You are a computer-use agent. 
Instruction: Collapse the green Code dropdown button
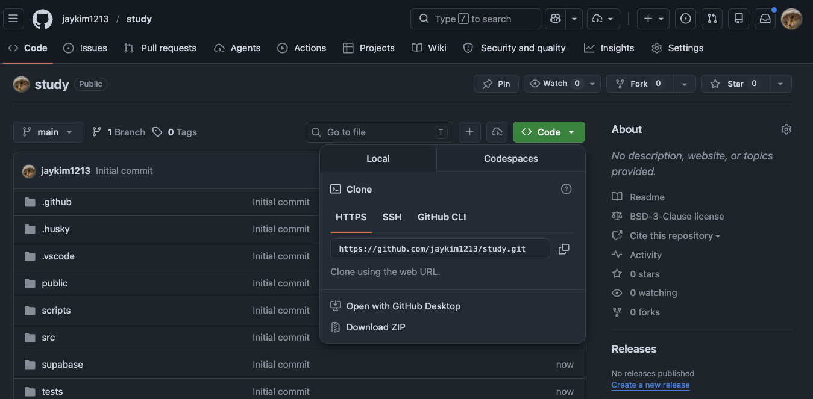(x=549, y=132)
